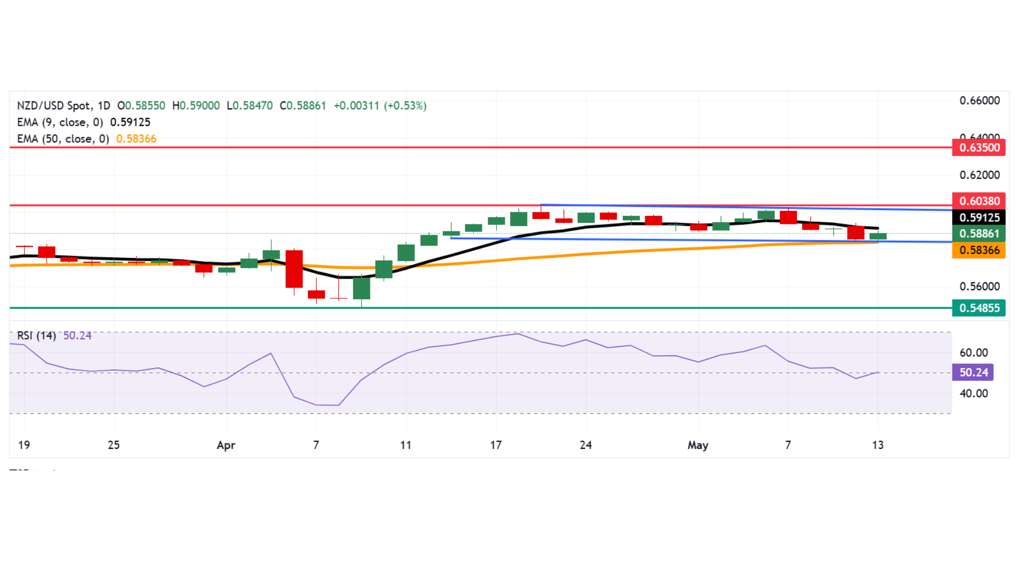Click the open value O0.58550
1019x573 pixels.
(141, 106)
